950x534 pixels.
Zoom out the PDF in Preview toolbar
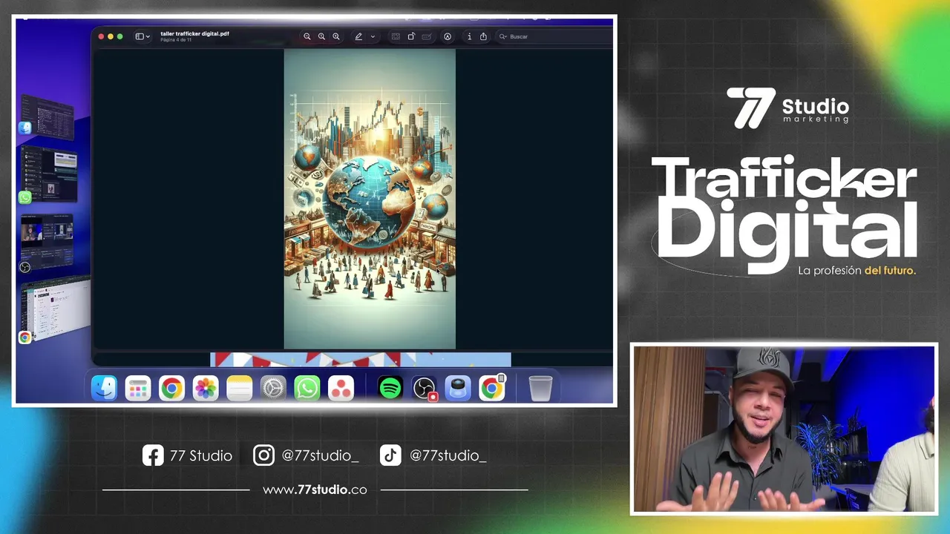[307, 36]
